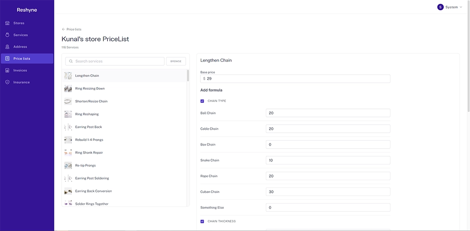Image resolution: width=470 pixels, height=231 pixels.
Task: Click the Insurance shield icon in sidebar
Action: [7, 82]
